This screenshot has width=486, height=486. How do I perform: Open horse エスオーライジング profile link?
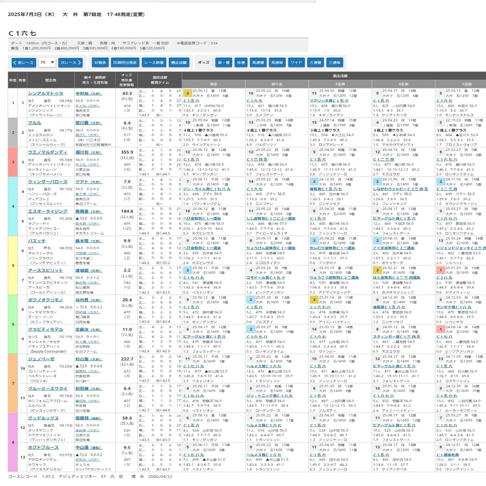(x=47, y=211)
